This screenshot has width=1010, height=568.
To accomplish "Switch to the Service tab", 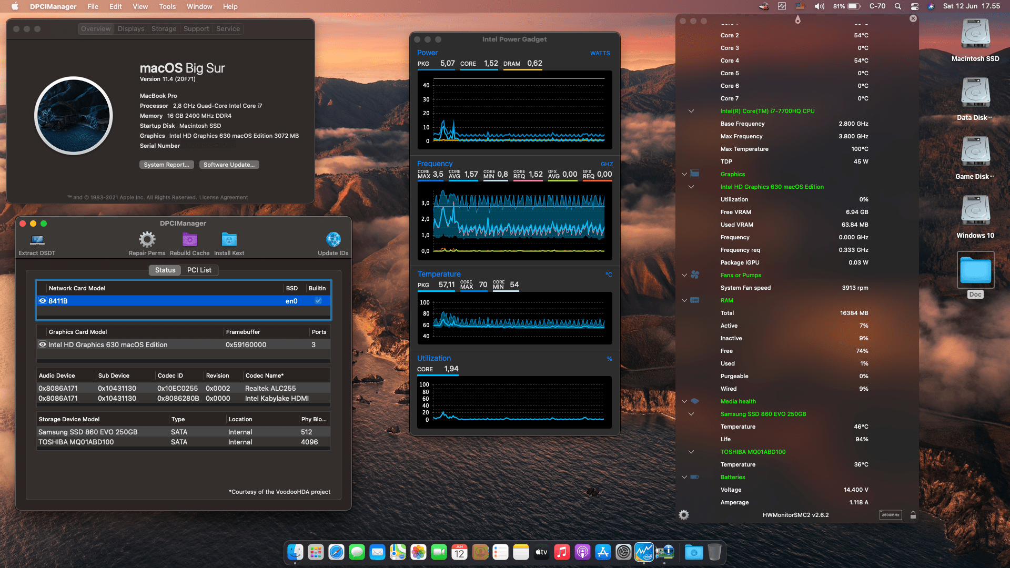I will (228, 29).
